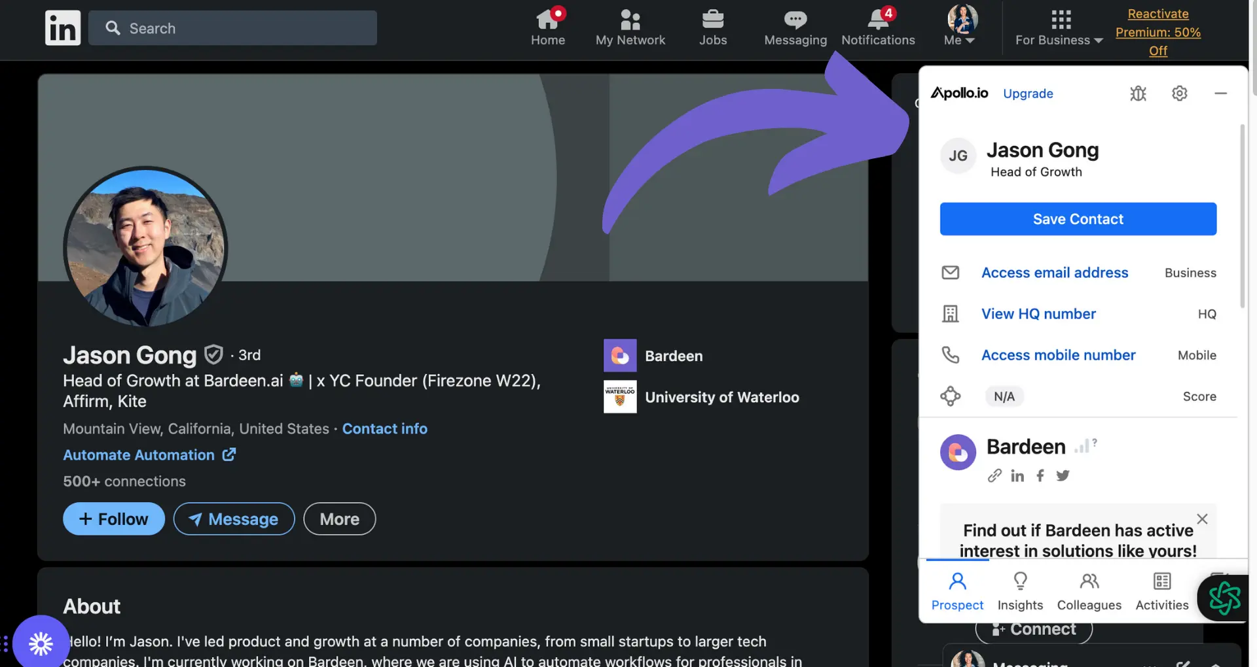Switch to the Colleagues tab
This screenshot has width=1257, height=667.
[x=1089, y=592]
